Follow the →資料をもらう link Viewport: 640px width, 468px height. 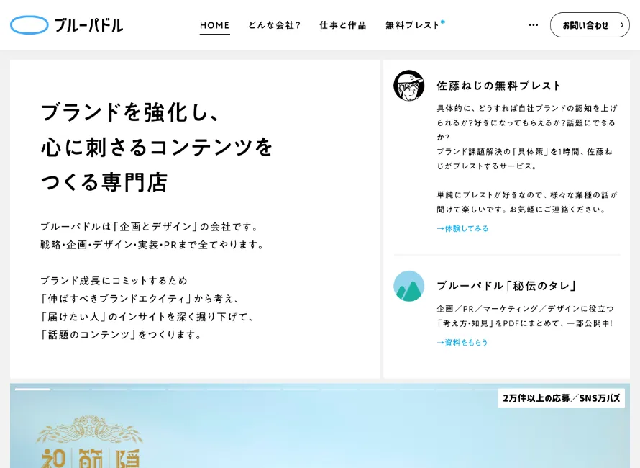462,342
